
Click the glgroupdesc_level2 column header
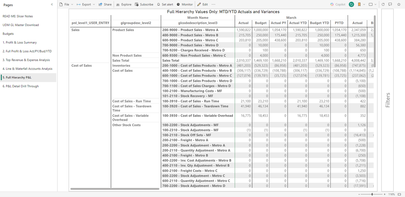click(x=136, y=23)
